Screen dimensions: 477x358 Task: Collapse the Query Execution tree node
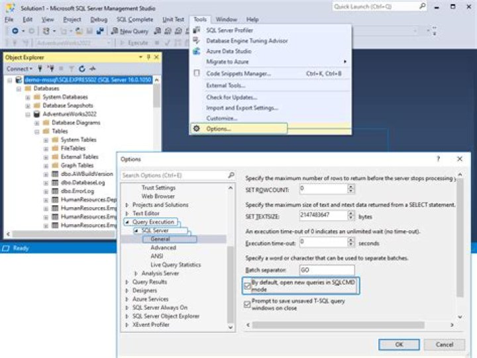[127, 222]
